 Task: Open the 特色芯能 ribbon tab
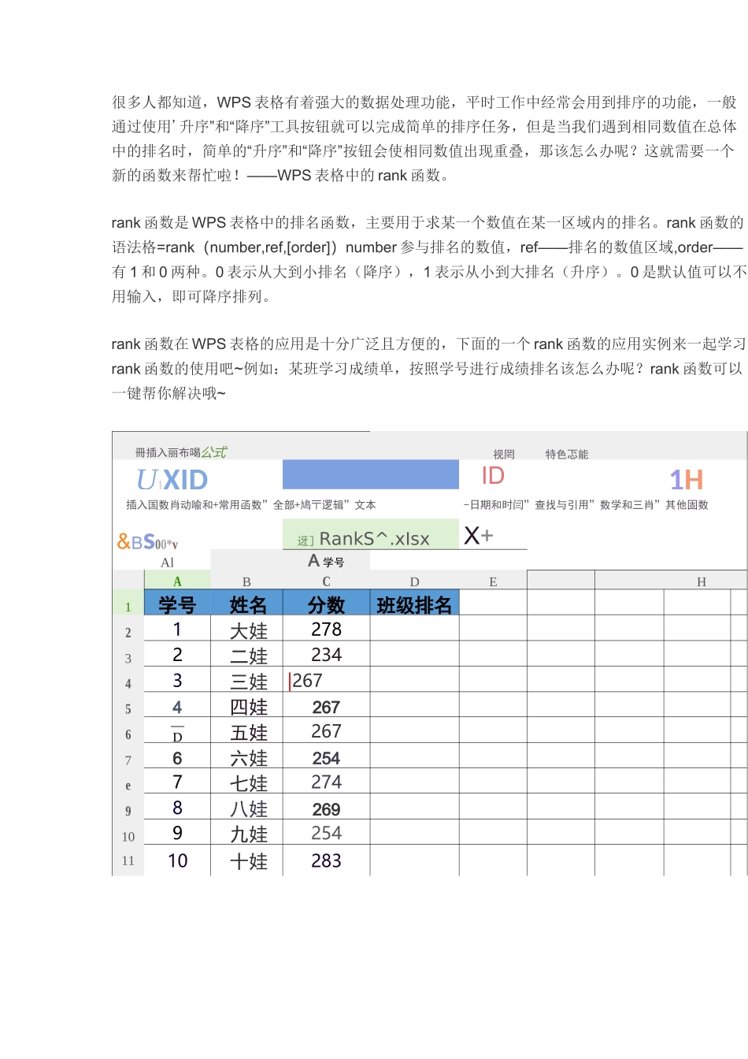567,455
